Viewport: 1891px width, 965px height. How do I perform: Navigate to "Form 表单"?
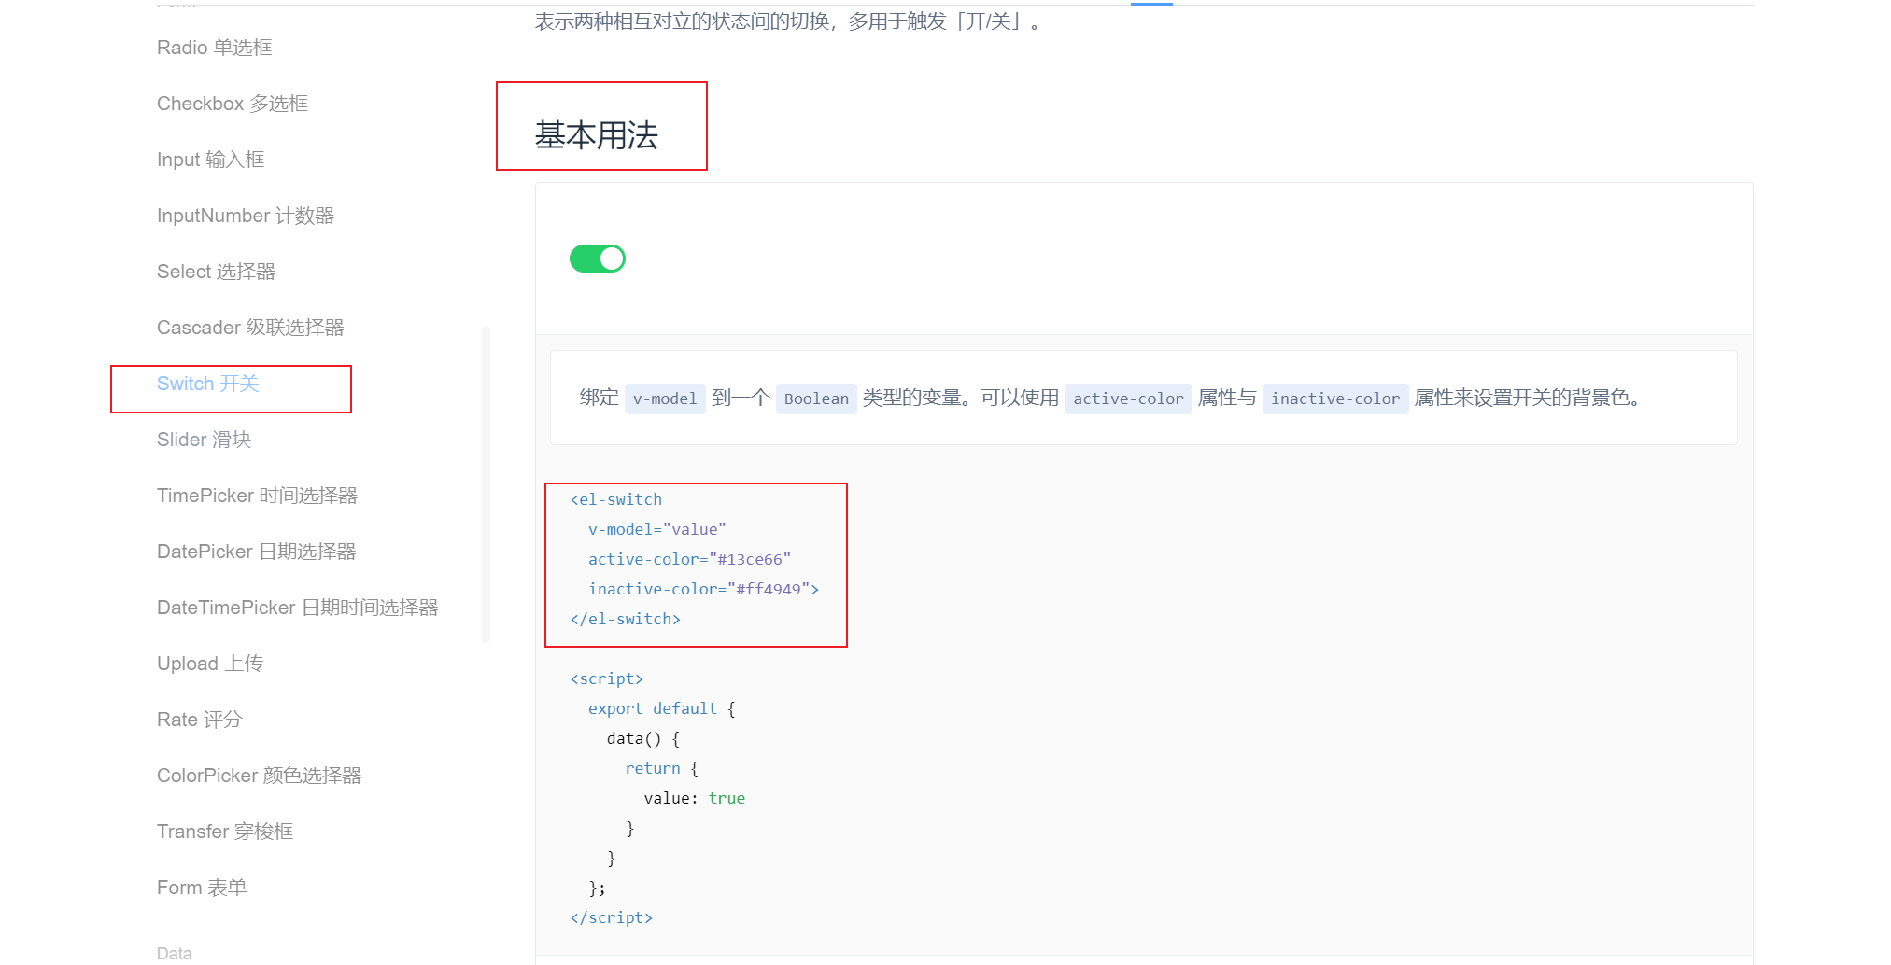[201, 887]
